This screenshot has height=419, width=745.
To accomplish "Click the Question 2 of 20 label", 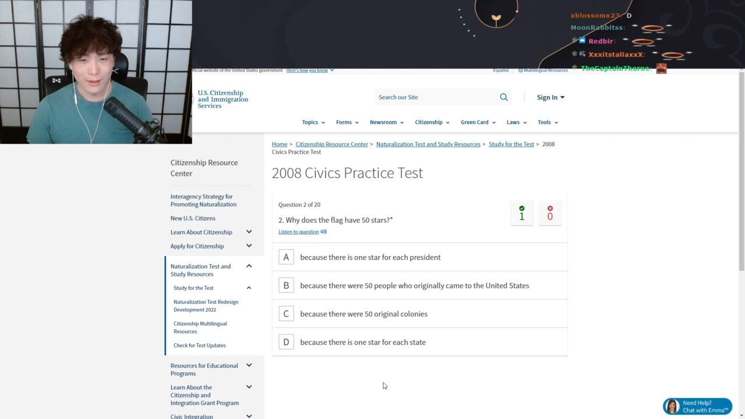I will [x=299, y=205].
